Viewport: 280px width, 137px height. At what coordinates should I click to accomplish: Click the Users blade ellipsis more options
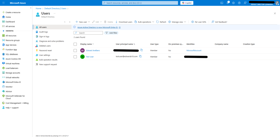pos(54,13)
